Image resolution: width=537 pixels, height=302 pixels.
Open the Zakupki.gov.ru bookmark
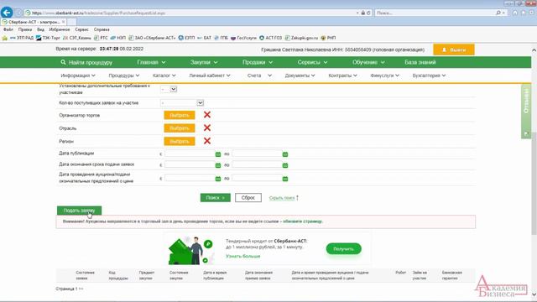pos(301,38)
